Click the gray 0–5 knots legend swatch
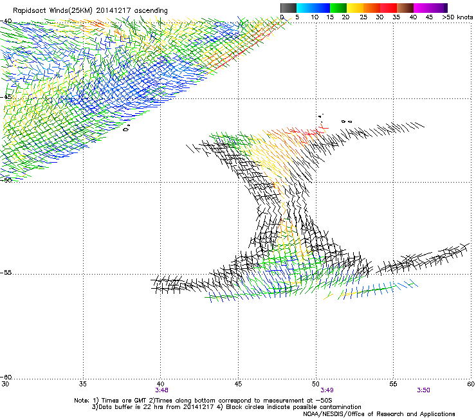The width and height of the screenshot is (476, 418). (x=288, y=8)
